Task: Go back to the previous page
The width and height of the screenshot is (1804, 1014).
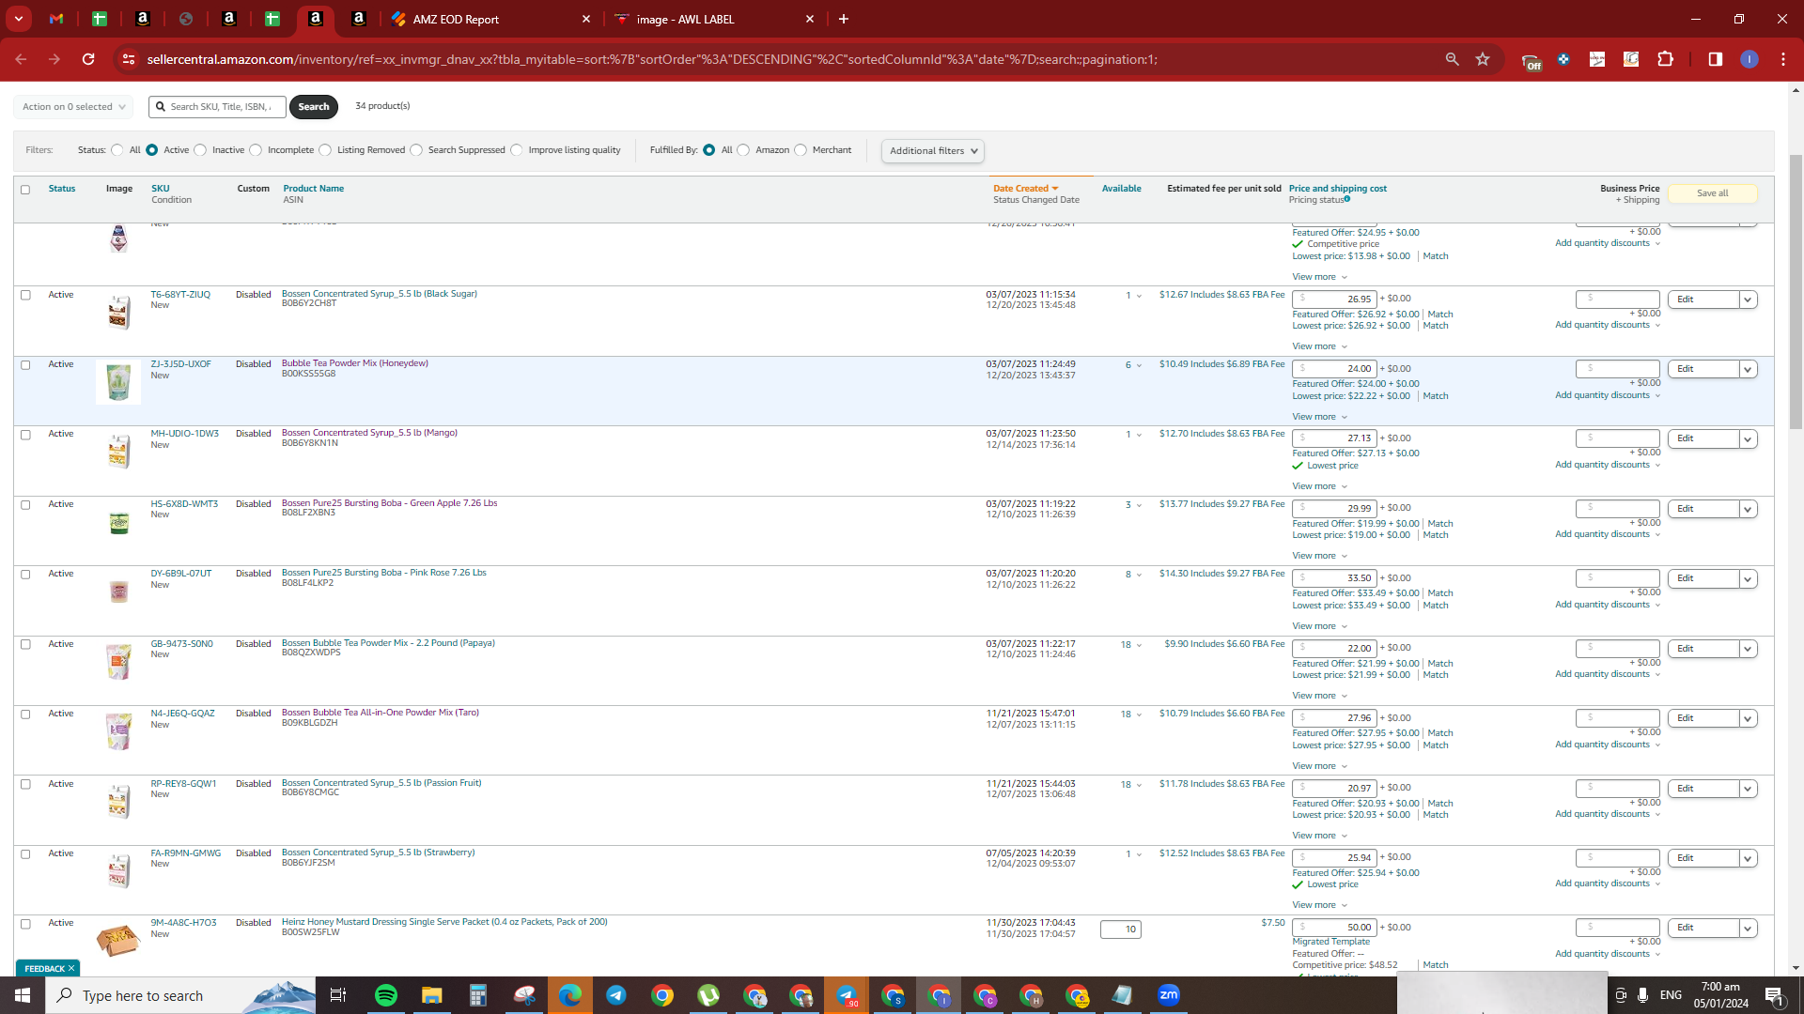Action: (21, 59)
